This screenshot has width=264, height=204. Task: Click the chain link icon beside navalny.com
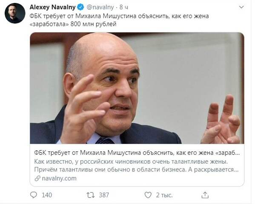37,178
